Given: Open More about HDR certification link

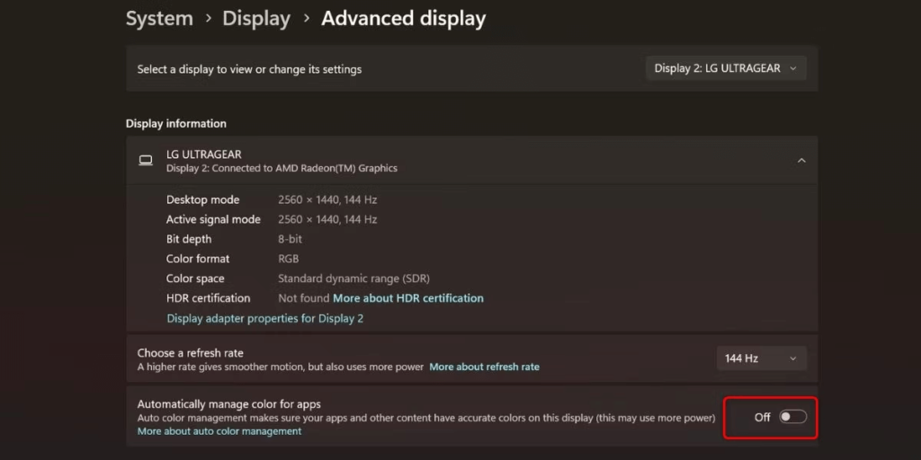Looking at the screenshot, I should tap(408, 298).
